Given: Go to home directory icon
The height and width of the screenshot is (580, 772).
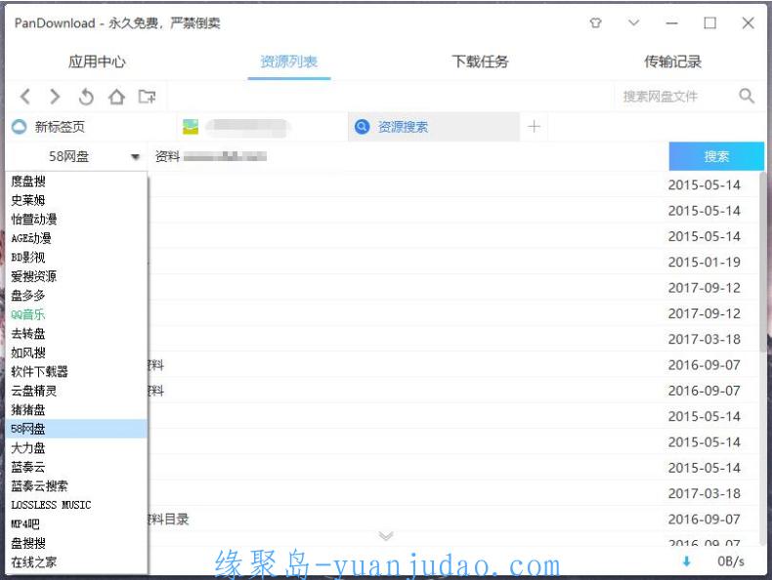Looking at the screenshot, I should pyautogui.click(x=116, y=97).
